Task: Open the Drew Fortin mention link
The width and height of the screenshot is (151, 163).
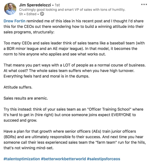Action: (x=14, y=21)
